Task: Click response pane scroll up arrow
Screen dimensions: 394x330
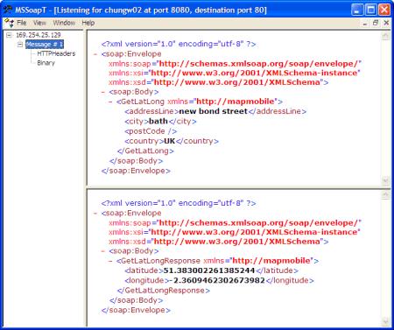Action: click(x=385, y=195)
